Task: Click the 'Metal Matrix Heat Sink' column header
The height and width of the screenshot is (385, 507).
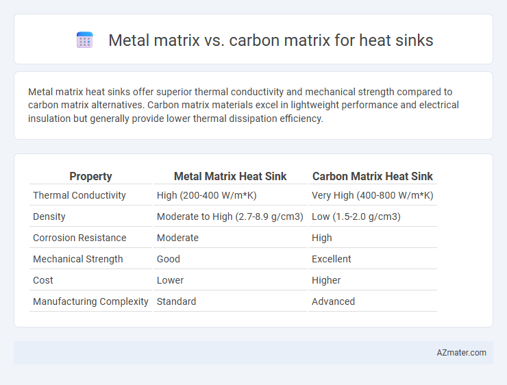Action: (x=230, y=176)
